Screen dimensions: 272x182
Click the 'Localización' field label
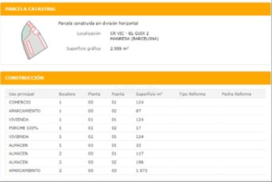[89, 33]
